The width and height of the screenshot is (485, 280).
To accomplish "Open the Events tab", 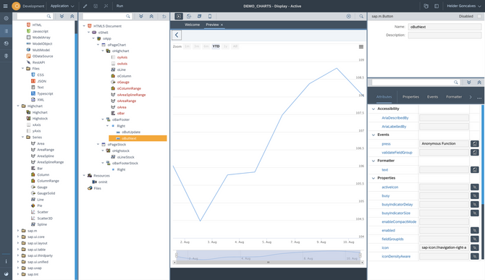I will (x=432, y=97).
